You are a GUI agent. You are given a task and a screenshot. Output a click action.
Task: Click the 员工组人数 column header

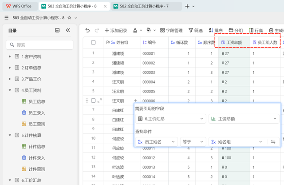[x=265, y=43]
